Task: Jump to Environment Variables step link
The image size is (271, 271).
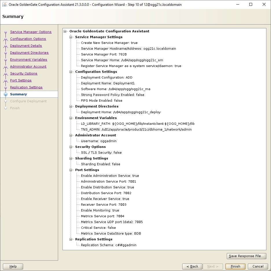Action: coord(29,60)
